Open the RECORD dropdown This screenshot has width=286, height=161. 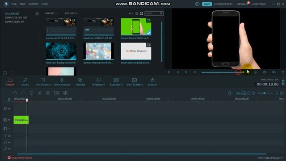coord(71,13)
